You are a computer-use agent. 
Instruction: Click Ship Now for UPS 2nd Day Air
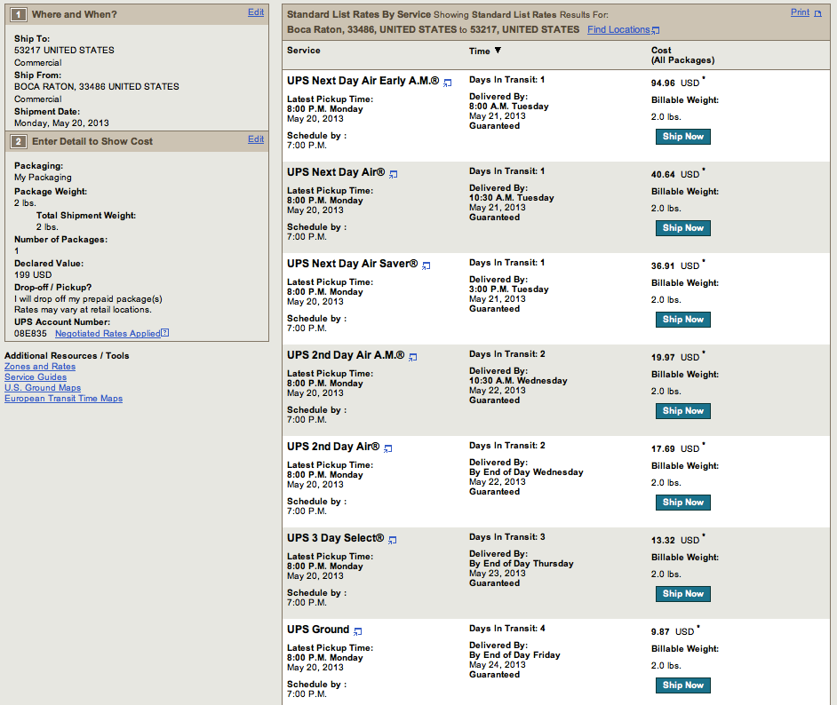click(x=683, y=503)
